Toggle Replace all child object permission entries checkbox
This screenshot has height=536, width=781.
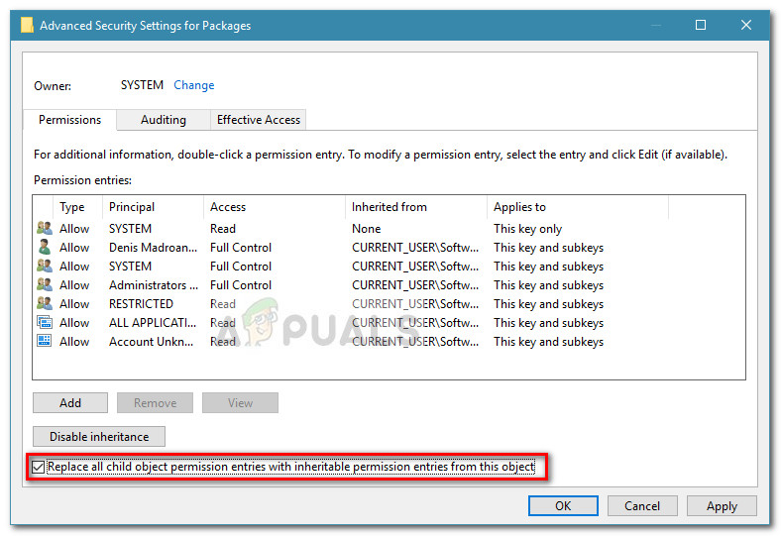(x=39, y=467)
